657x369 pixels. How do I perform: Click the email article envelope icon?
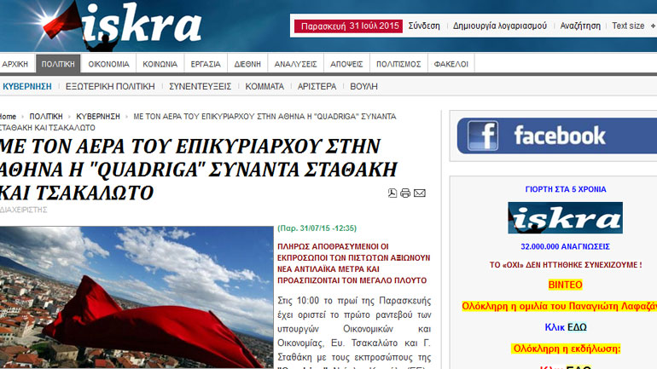click(x=420, y=193)
